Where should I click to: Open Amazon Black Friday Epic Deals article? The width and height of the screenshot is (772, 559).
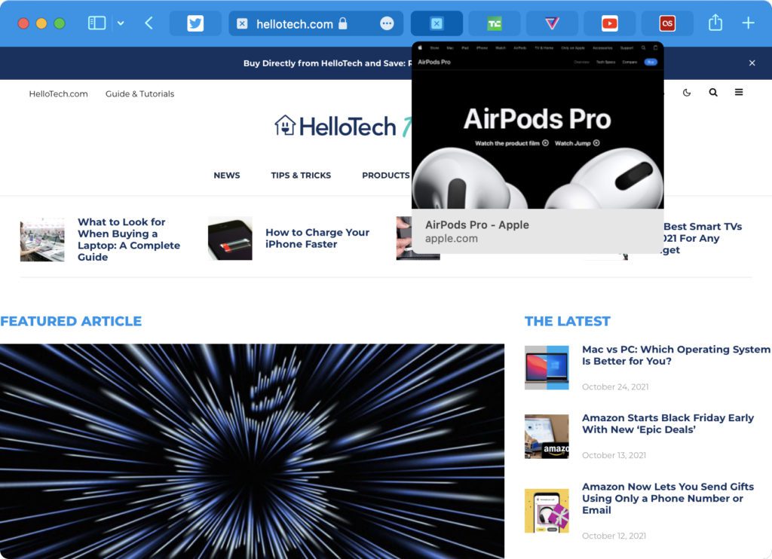pos(668,423)
